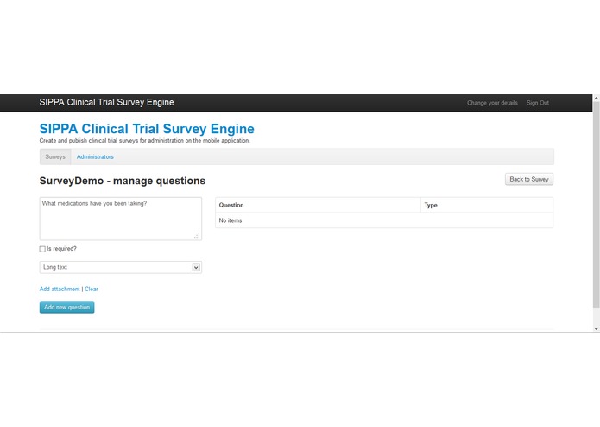The image size is (600, 427).
Task: Click the 'Add new question' button
Action: [x=67, y=307]
